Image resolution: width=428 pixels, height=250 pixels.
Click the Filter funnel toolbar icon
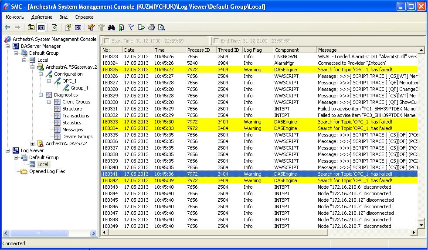pos(131,27)
